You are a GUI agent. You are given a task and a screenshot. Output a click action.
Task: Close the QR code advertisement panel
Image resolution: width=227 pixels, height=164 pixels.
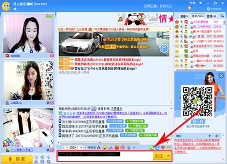coord(221,76)
